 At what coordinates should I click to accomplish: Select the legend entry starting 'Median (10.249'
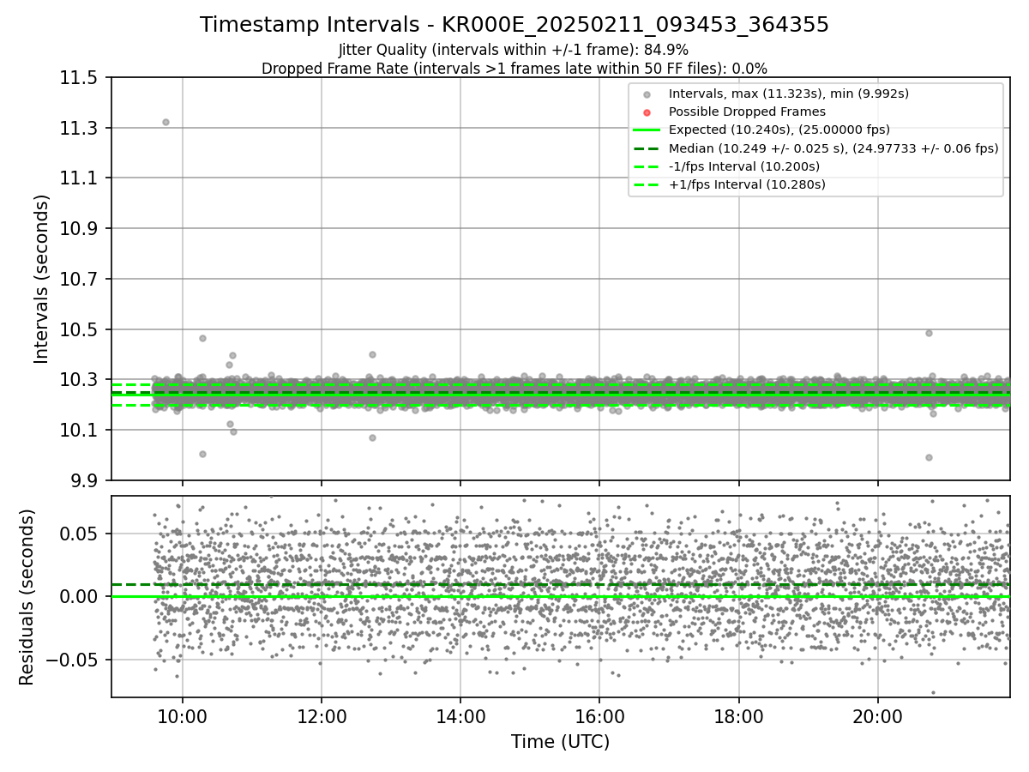(833, 148)
